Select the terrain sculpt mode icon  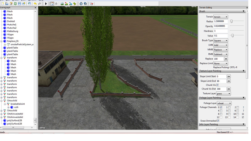pyautogui.click(x=62, y=3)
